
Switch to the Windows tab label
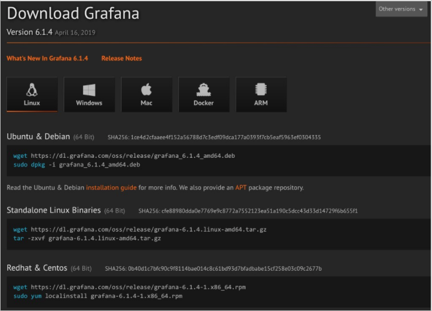[x=89, y=103]
